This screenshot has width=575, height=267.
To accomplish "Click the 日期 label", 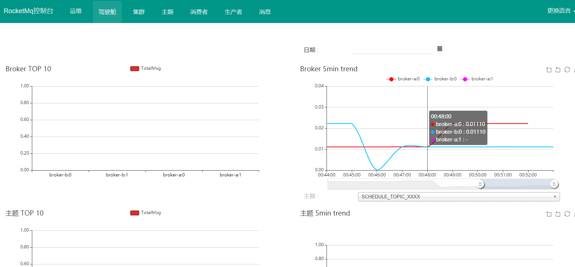I will click(311, 50).
